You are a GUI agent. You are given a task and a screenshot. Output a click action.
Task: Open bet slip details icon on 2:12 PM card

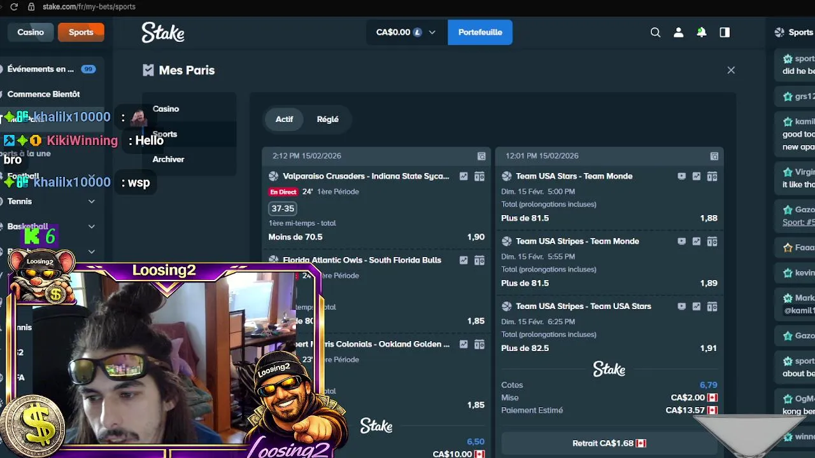pos(481,156)
